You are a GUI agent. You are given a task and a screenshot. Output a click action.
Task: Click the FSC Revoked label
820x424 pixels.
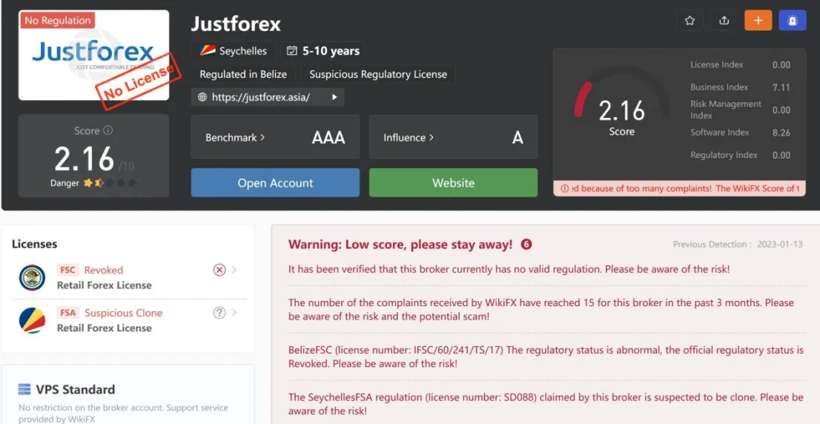(90, 270)
